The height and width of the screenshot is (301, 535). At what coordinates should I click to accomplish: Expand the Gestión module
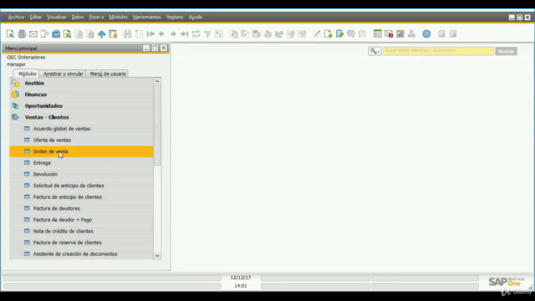coord(81,84)
